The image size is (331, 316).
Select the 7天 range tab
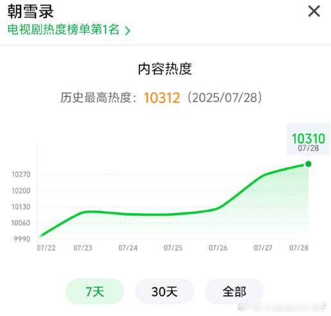(94, 292)
